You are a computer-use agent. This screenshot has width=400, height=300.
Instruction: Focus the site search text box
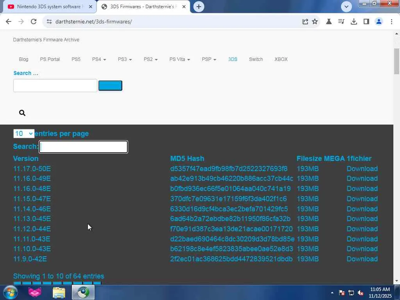click(x=55, y=86)
